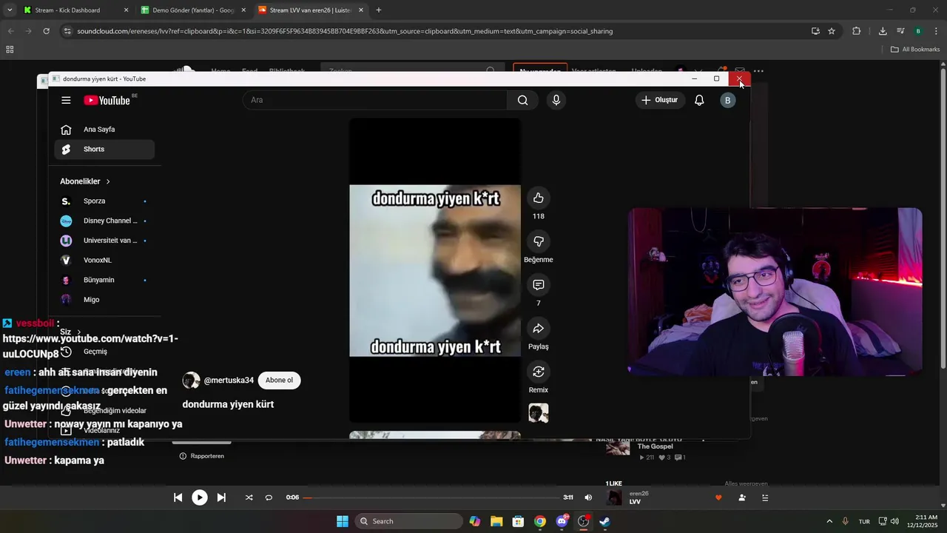Viewport: 947px width, 533px height.
Task: Select Stream LVV van eren26 tab
Action: pos(311,10)
